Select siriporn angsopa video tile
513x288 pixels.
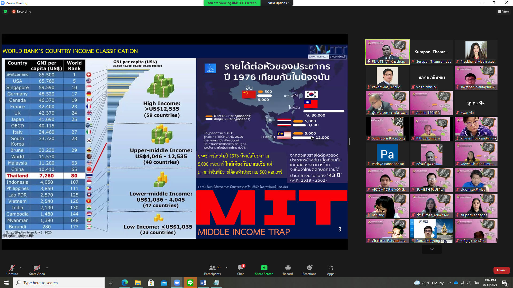(476, 206)
